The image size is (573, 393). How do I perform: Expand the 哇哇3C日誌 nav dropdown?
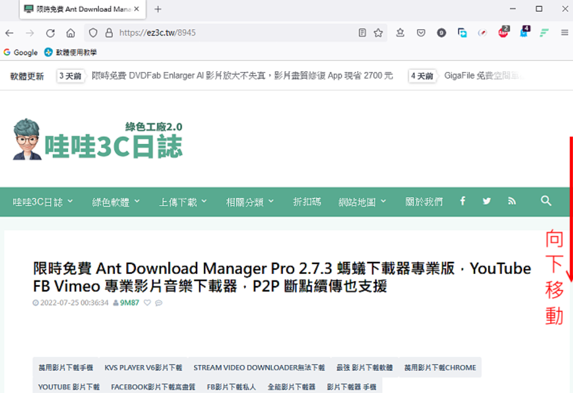[x=43, y=201]
